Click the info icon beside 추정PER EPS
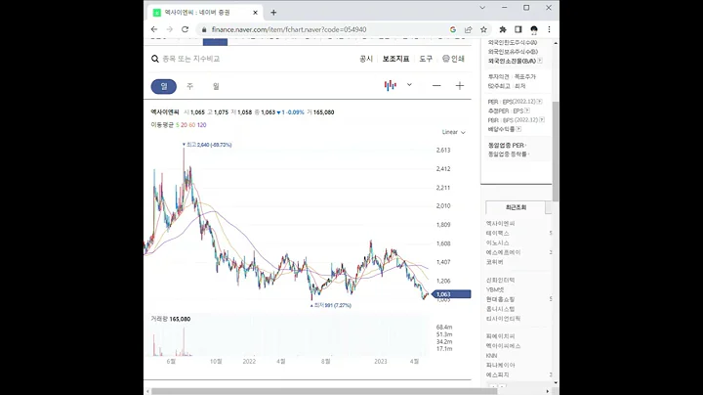Screen dimensions: 703x395 tap(527, 110)
